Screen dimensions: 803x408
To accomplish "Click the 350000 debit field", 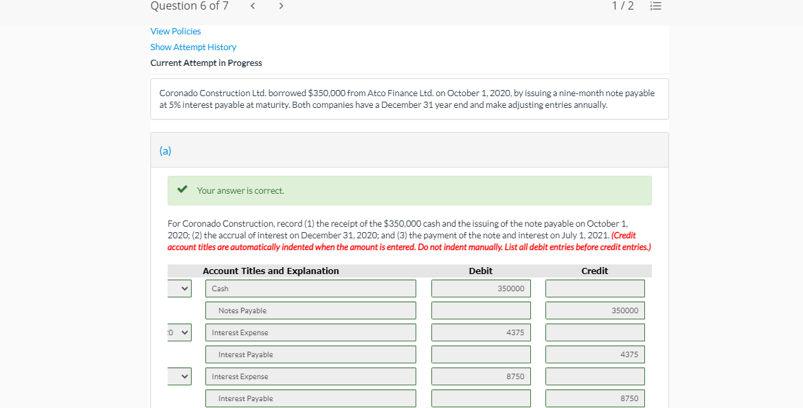I will click(481, 288).
